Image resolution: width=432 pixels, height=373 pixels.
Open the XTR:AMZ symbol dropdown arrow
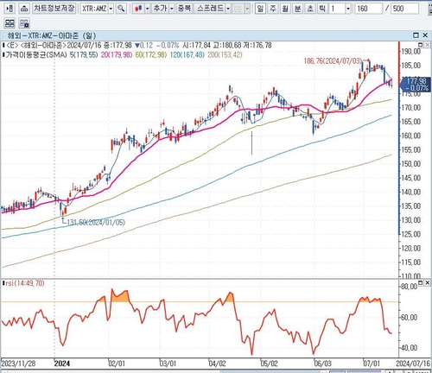pos(111,9)
